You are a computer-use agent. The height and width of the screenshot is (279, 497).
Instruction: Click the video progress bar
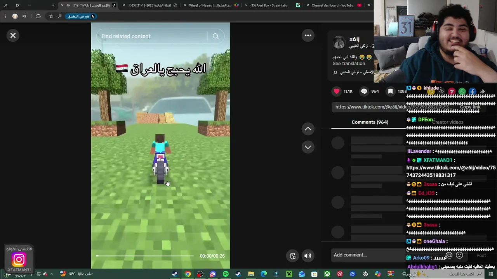coord(145,256)
